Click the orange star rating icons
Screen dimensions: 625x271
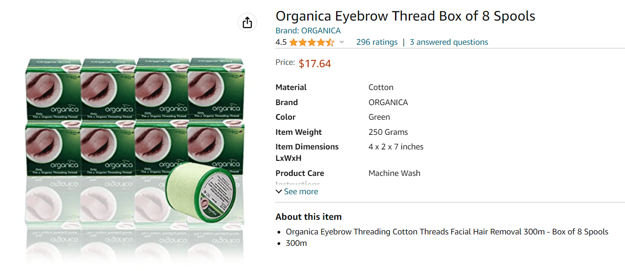(312, 43)
